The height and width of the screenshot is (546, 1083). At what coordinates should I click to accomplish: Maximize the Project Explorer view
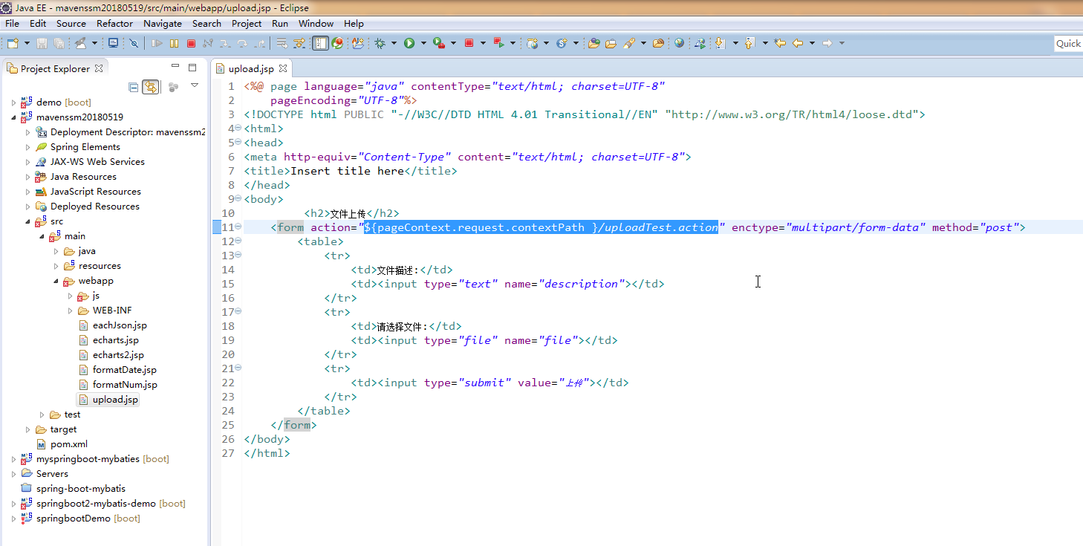click(x=192, y=68)
